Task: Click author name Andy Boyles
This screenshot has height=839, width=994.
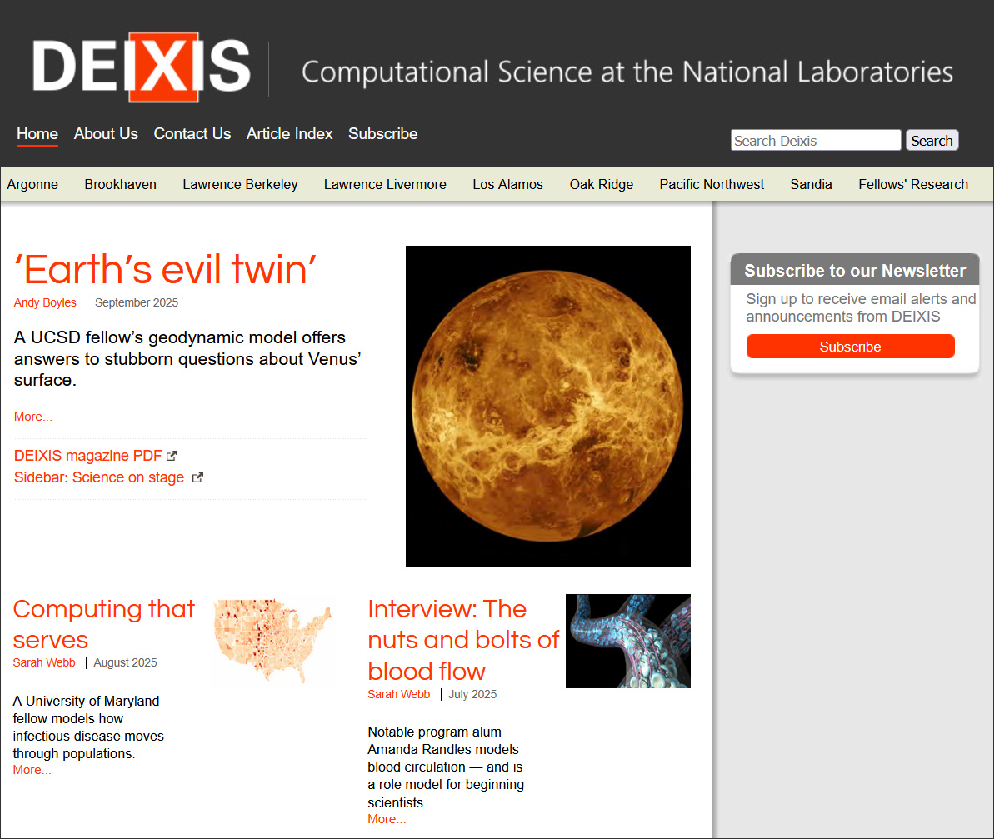Action: (x=45, y=302)
